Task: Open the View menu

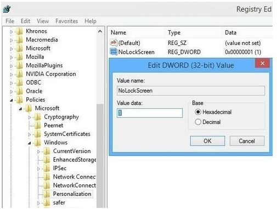Action: 43,21
